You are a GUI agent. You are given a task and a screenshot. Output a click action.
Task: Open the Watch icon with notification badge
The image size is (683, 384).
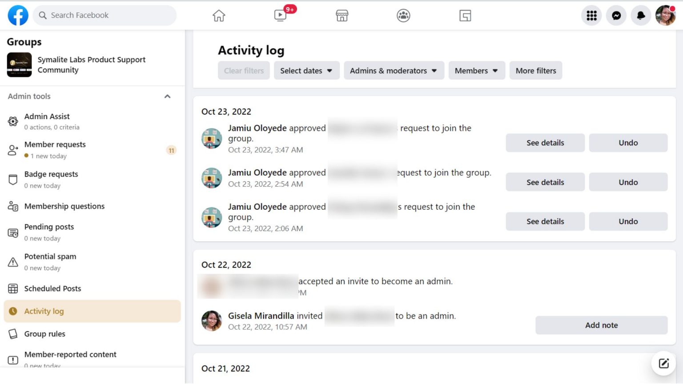280,15
